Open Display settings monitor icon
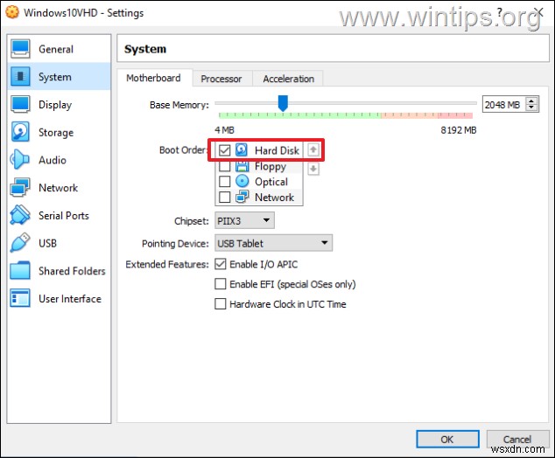555x458 pixels. [x=20, y=104]
